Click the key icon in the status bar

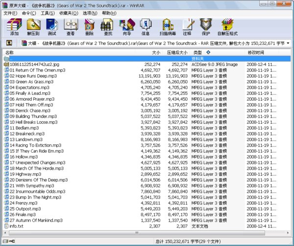click(12, 241)
